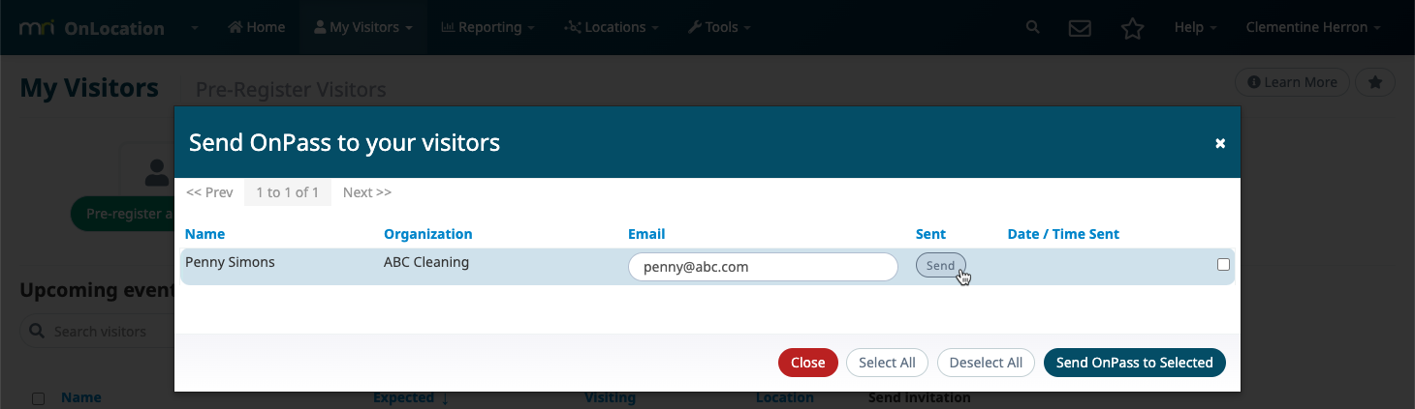Click the email field containing penny@abc.com
1415x409 pixels.
point(763,267)
